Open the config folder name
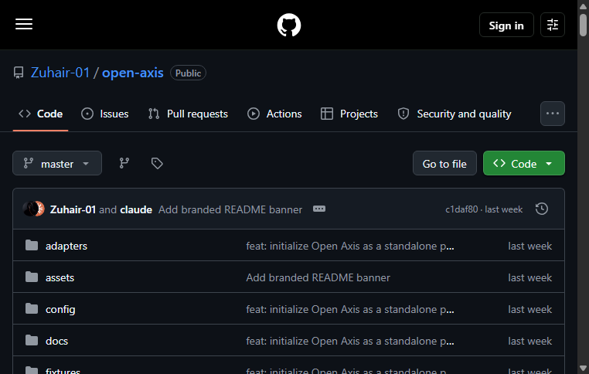 60,309
